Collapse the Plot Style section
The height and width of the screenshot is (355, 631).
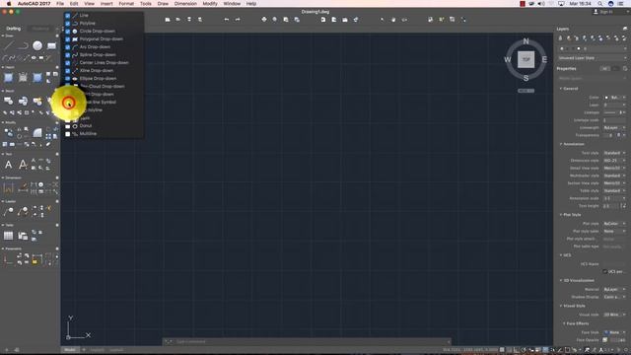point(561,215)
